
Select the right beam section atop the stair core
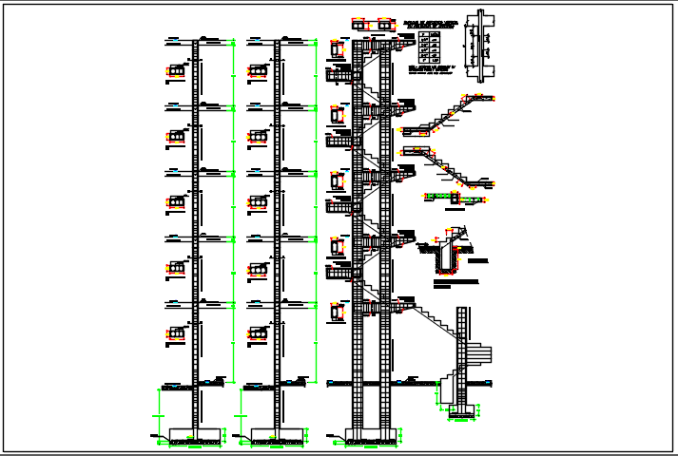tap(385, 25)
